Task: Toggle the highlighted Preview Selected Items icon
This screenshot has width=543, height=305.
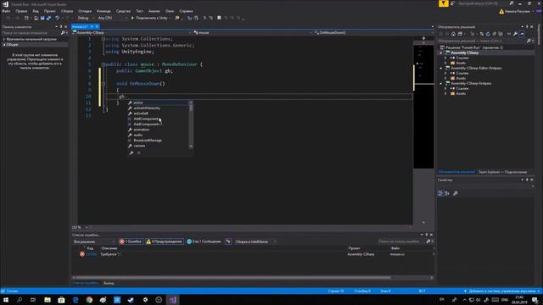Action: point(522,34)
